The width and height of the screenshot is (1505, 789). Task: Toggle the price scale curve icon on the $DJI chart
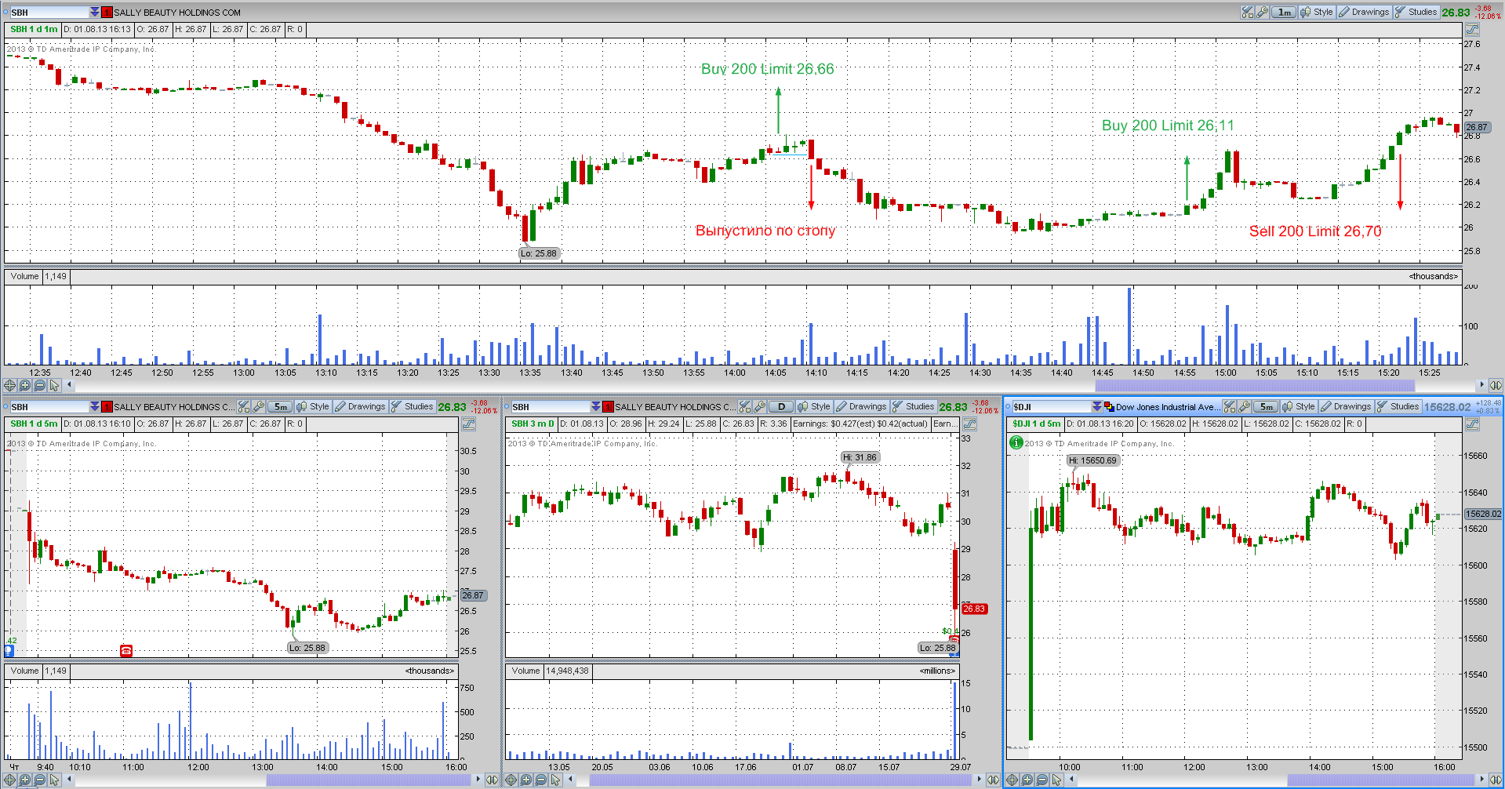tap(1472, 424)
